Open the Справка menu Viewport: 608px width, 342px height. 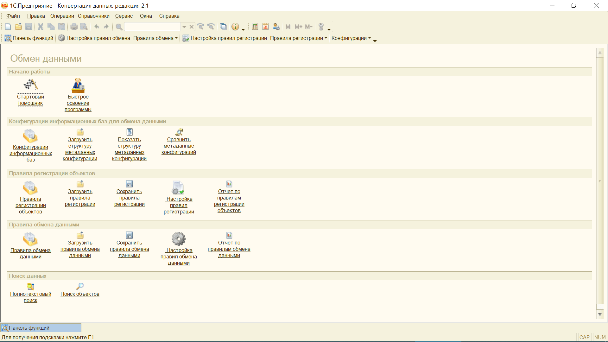click(169, 16)
